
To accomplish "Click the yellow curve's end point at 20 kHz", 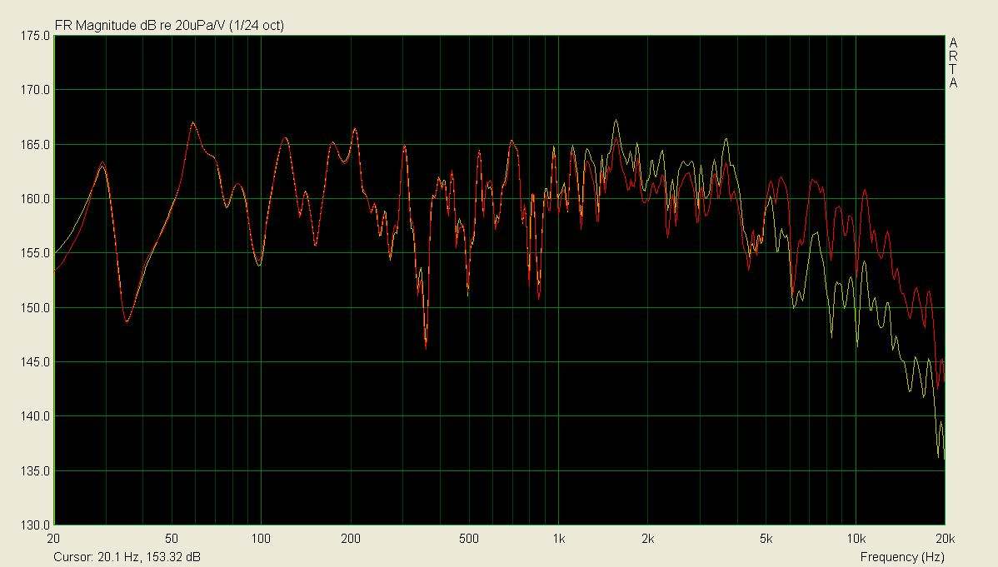I will point(943,457).
